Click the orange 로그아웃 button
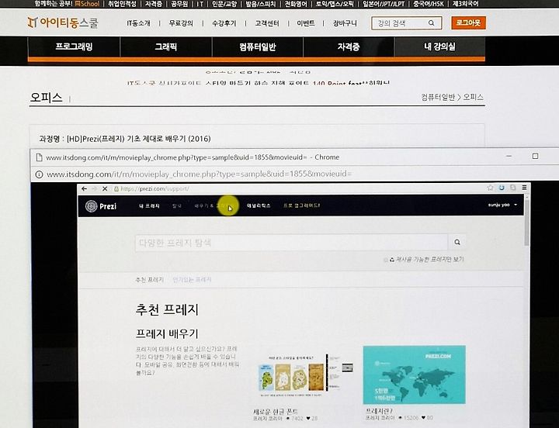This screenshot has height=428, width=559. [468, 22]
